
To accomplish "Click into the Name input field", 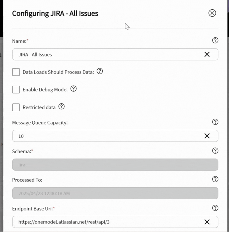I will point(107,54).
